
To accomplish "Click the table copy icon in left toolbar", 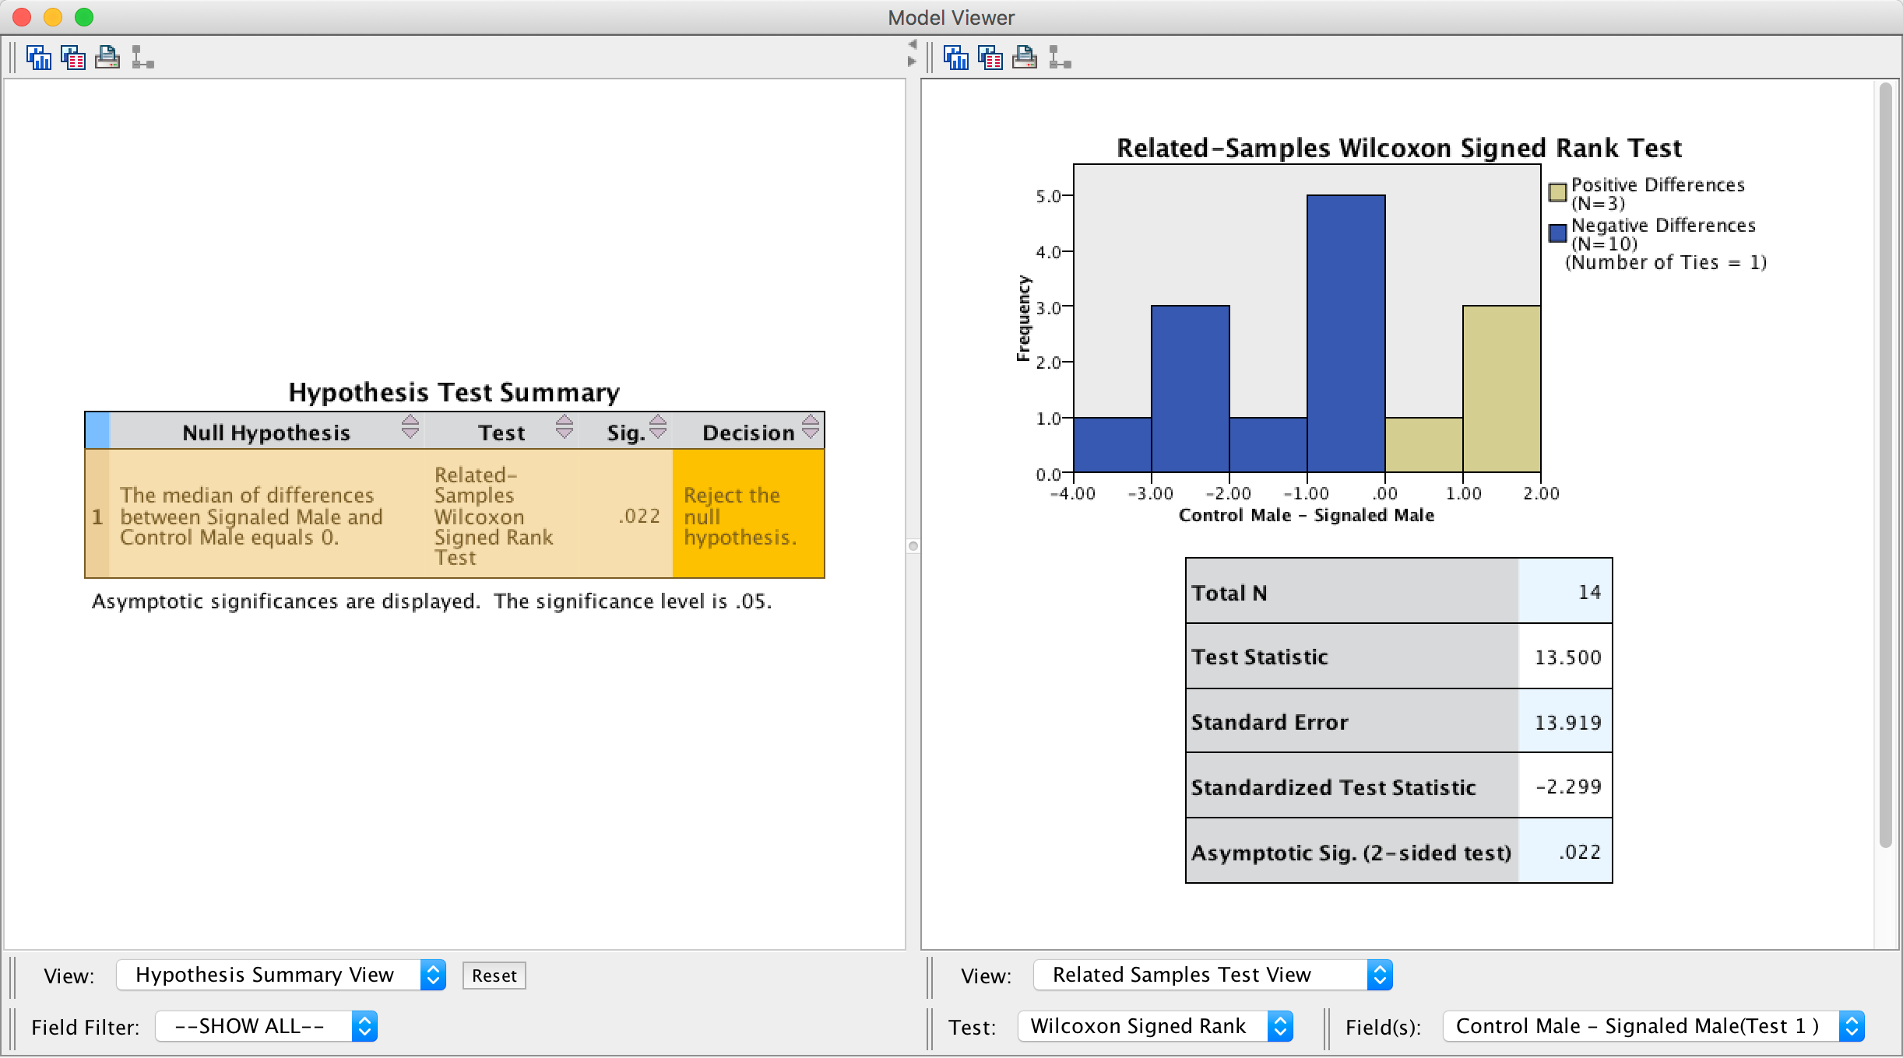I will [x=72, y=58].
